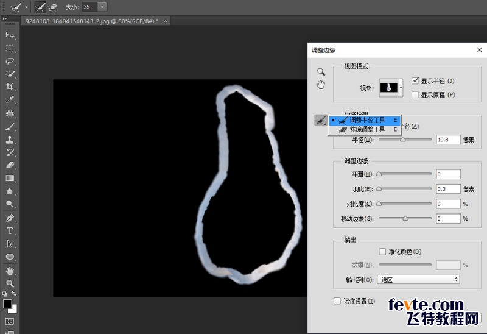Select the Gradient tool
Viewport: 487px width, 334px height.
coord(10,178)
